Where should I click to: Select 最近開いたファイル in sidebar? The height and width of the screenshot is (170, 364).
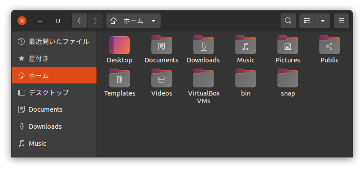click(54, 42)
